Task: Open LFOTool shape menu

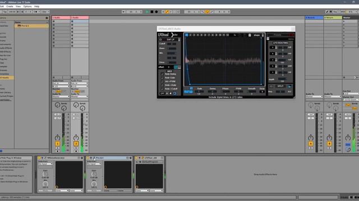Action: pyautogui.click(x=257, y=35)
